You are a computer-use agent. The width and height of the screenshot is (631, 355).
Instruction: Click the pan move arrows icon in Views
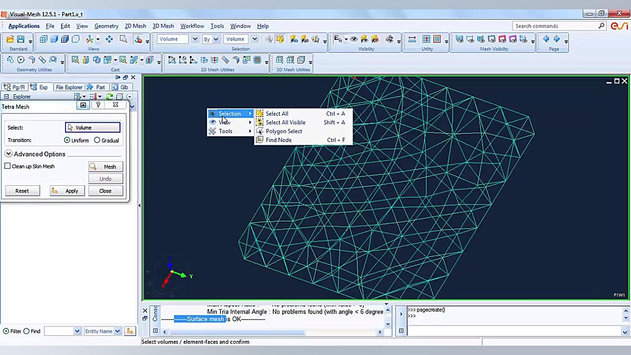click(x=109, y=39)
